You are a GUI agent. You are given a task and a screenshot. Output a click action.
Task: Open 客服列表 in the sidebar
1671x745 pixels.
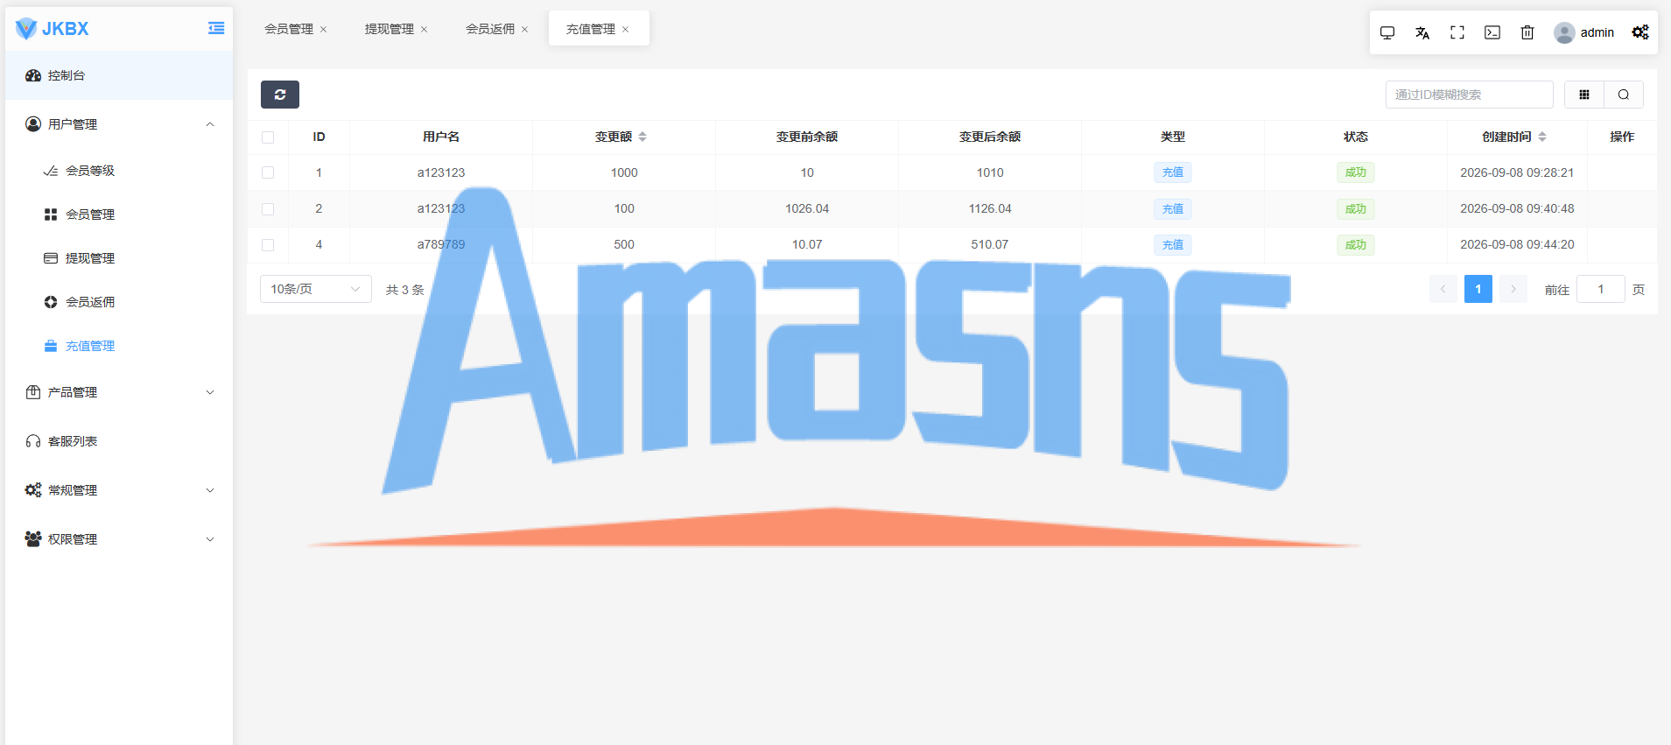tap(119, 441)
